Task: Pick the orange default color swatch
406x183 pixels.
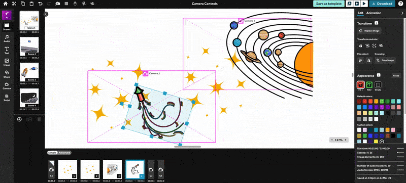Action: [376, 101]
